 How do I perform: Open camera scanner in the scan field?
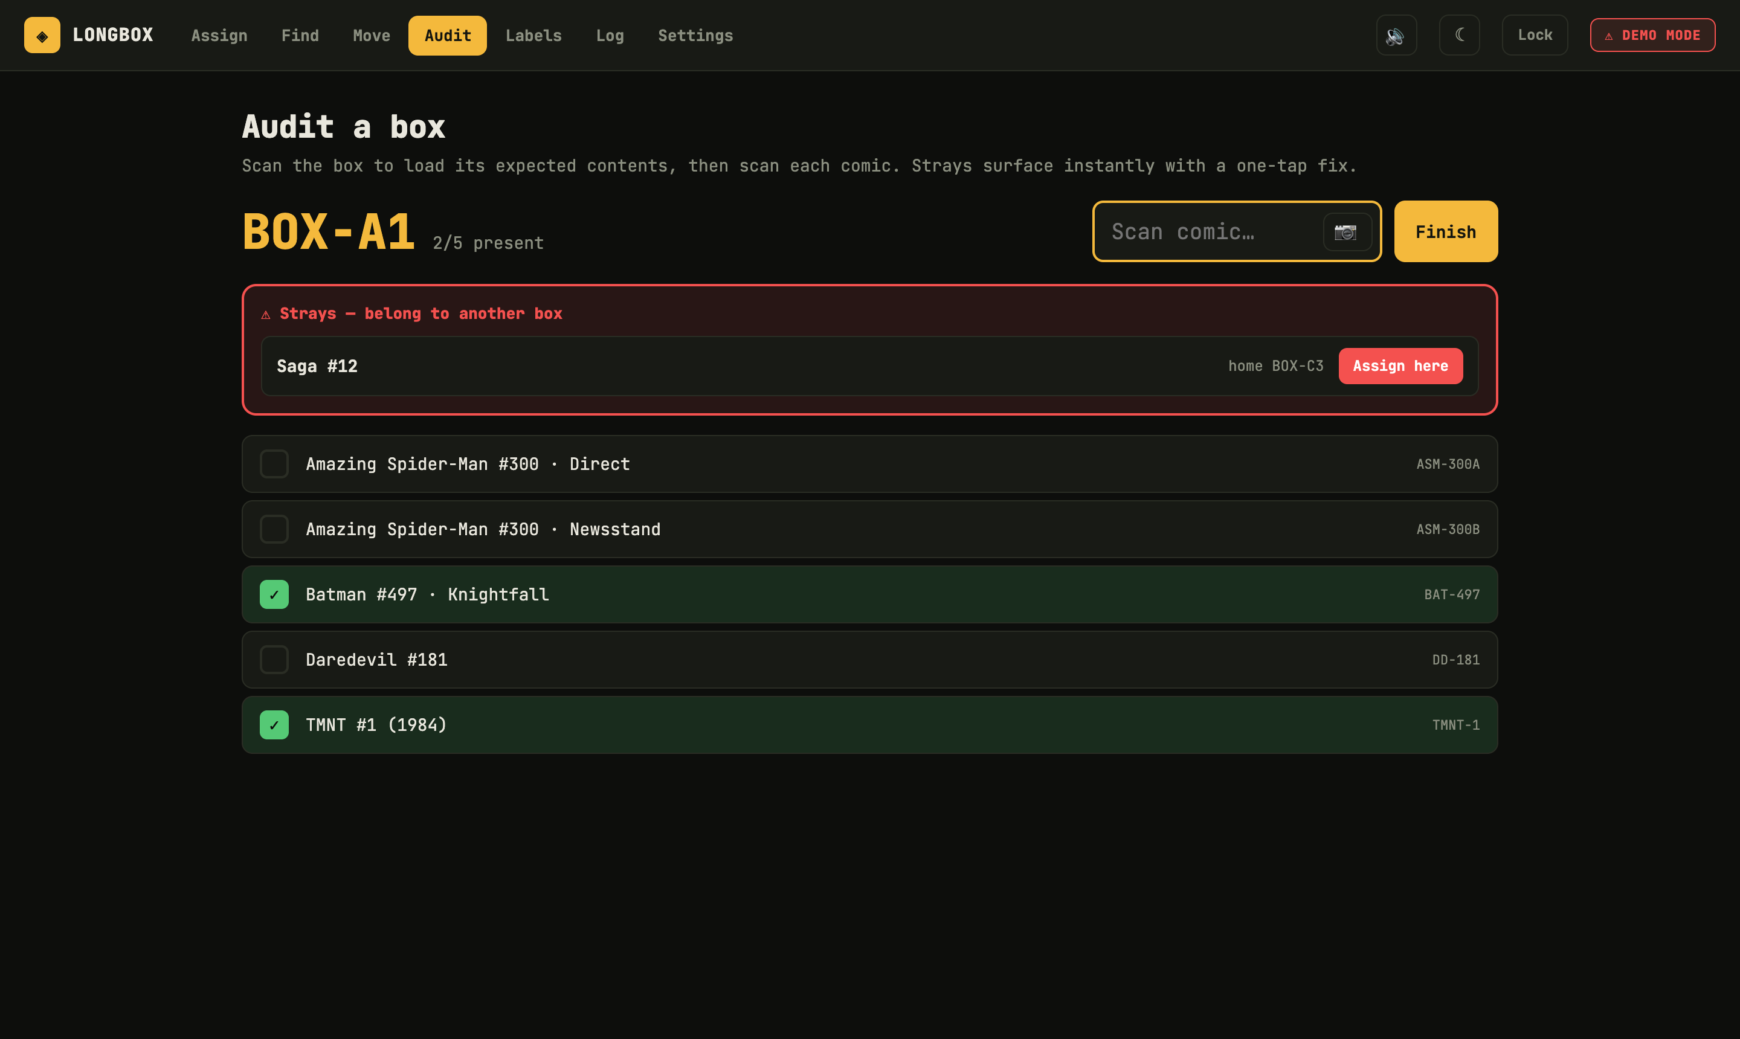[1347, 232]
